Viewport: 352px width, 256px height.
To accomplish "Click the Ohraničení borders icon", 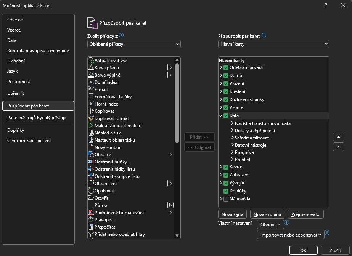I will point(91,183).
